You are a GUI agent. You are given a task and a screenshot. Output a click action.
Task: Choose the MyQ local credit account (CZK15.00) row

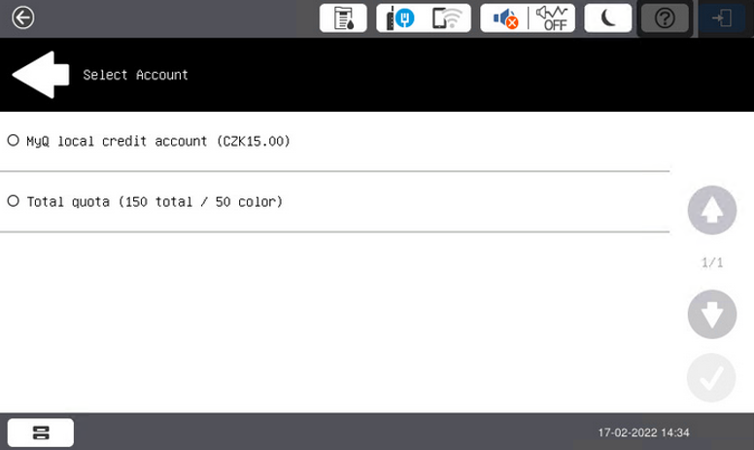click(x=158, y=141)
